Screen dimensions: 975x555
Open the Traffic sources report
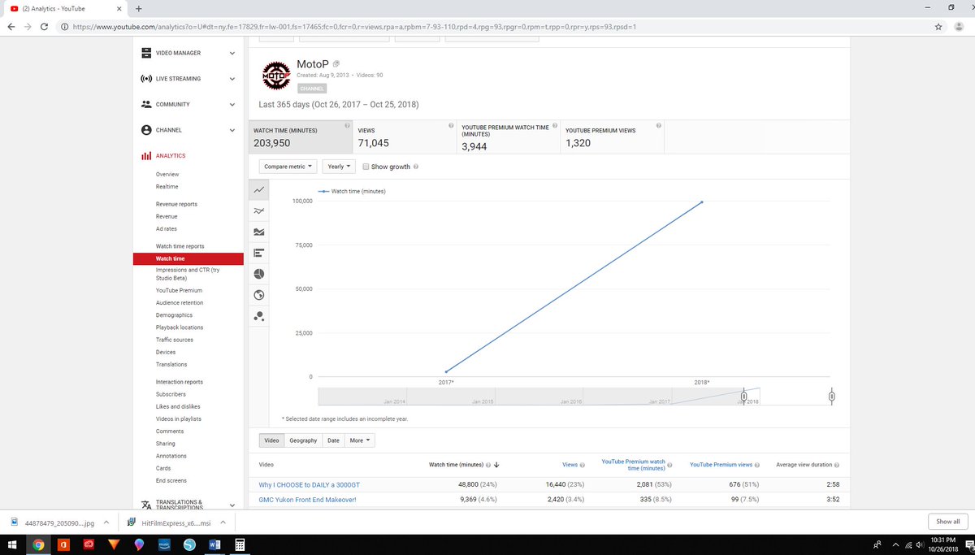[x=175, y=340]
